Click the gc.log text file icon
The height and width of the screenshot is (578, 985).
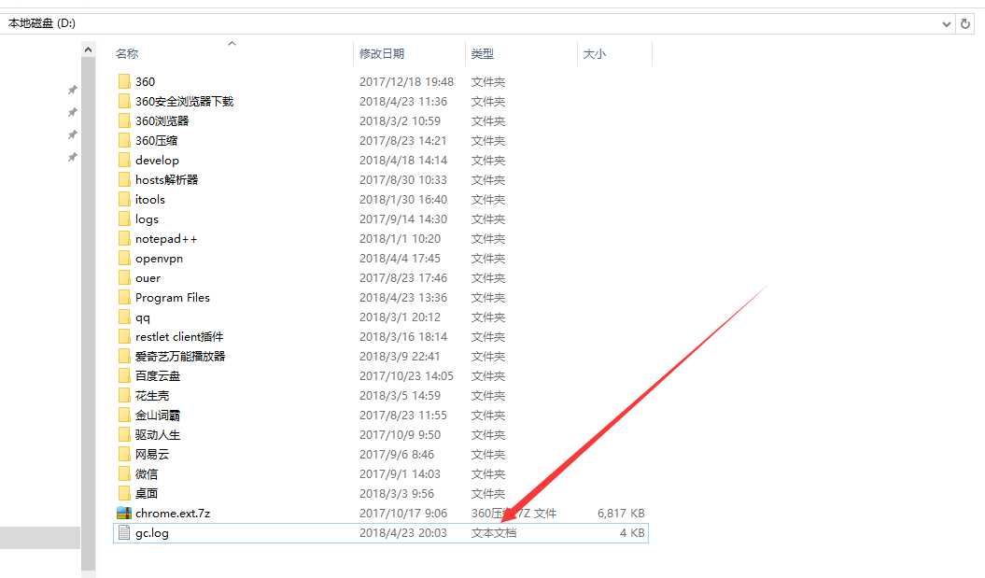[x=124, y=533]
